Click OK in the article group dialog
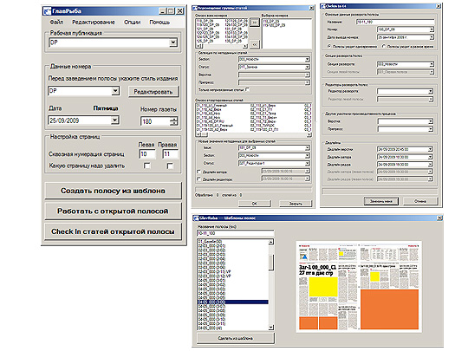This screenshot has height=351, width=468. point(255,204)
